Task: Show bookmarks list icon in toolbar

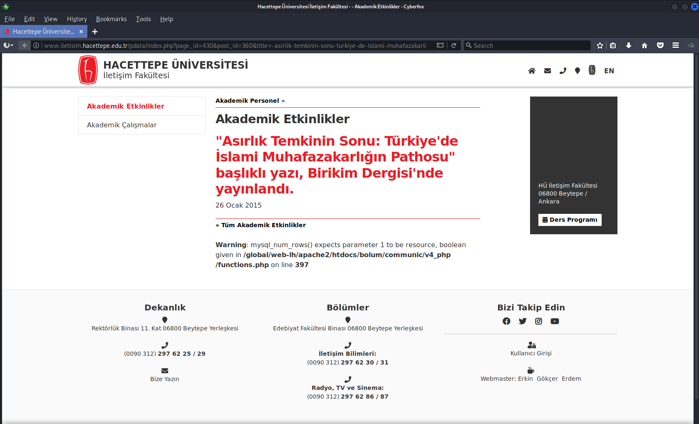Action: click(613, 45)
